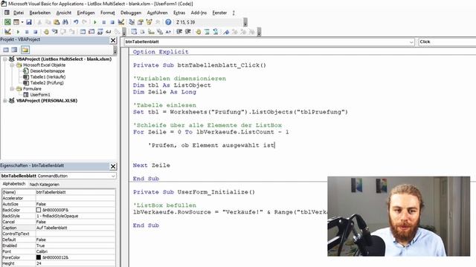This screenshot has width=476, height=267.
Task: Click the BackColor color swatch
Action: (x=39, y=210)
